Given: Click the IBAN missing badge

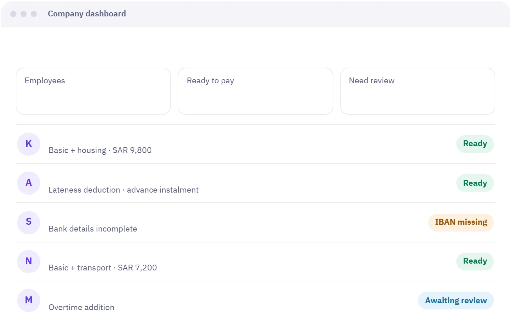Looking at the screenshot, I should click(461, 222).
